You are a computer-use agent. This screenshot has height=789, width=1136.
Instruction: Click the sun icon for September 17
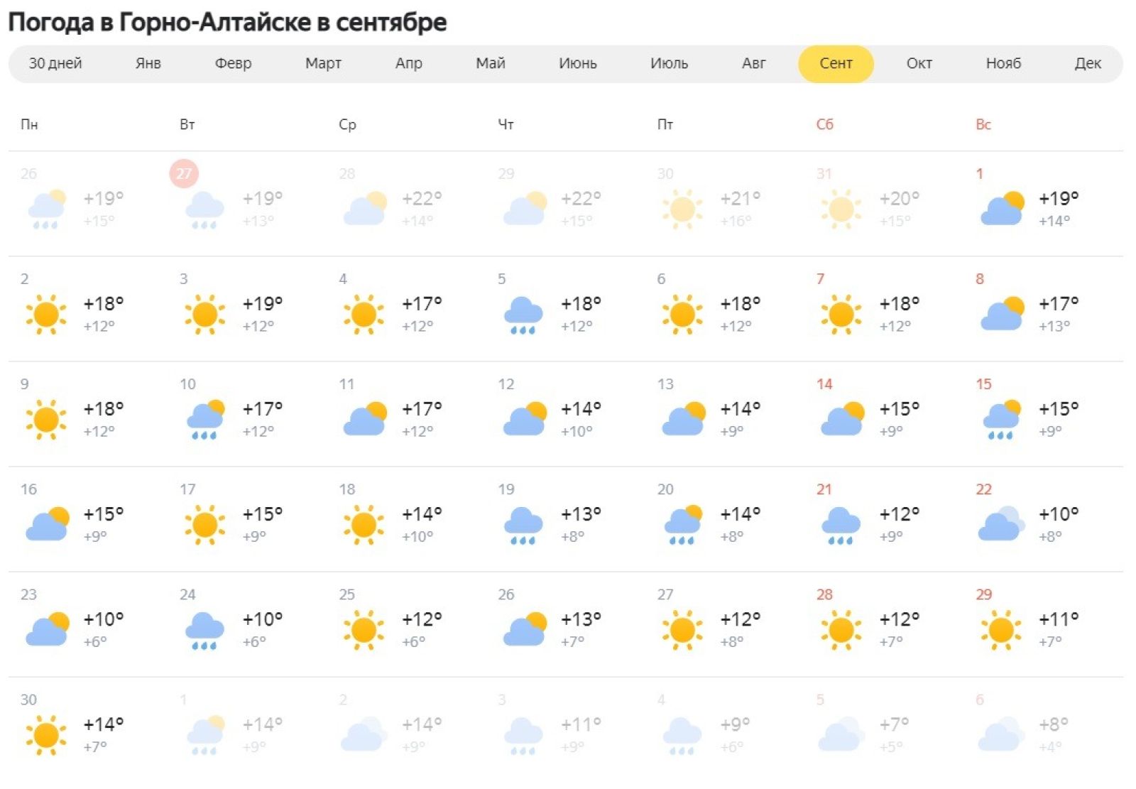tap(205, 524)
